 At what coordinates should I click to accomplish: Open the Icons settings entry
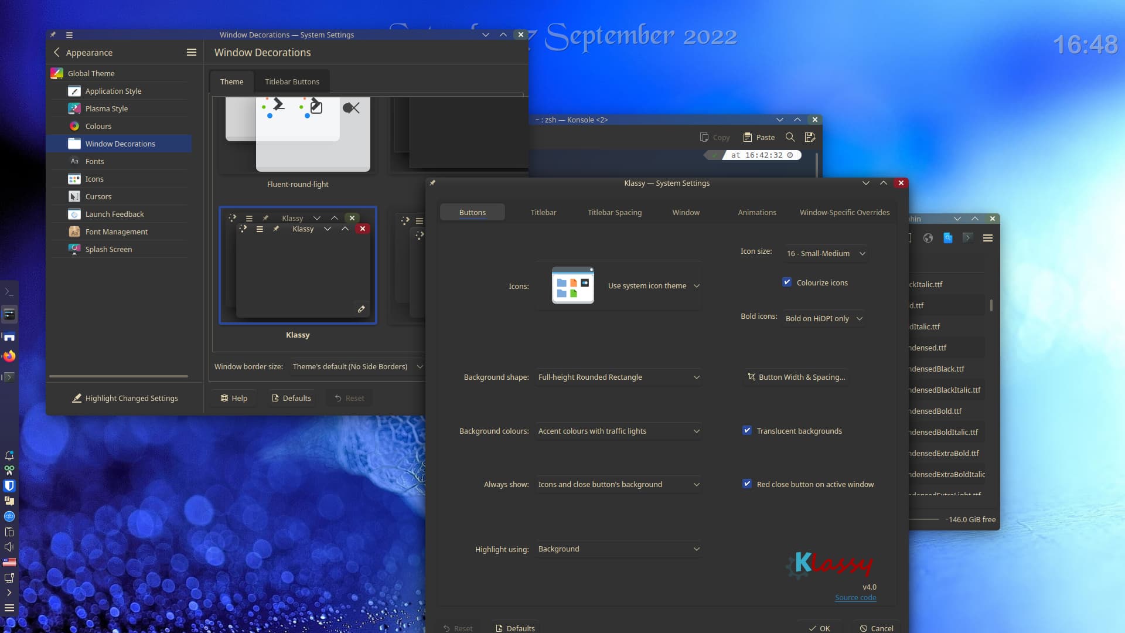[x=119, y=179]
